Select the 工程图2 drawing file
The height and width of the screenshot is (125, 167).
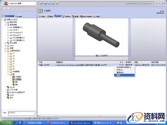click(x=17, y=80)
